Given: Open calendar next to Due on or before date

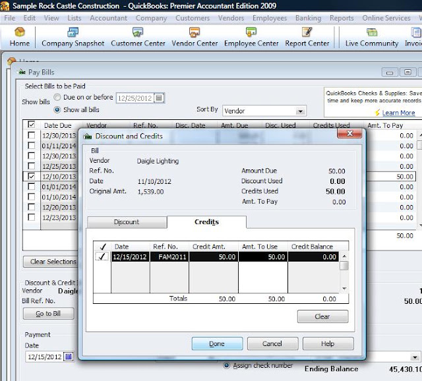Looking at the screenshot, I should tap(159, 98).
